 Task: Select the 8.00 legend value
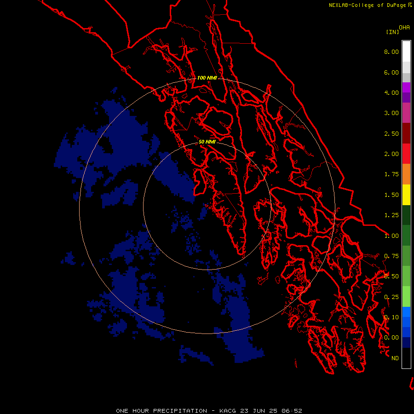(x=391, y=52)
